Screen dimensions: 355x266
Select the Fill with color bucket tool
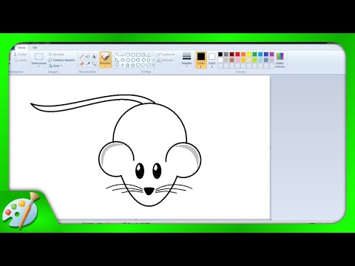coord(88,57)
